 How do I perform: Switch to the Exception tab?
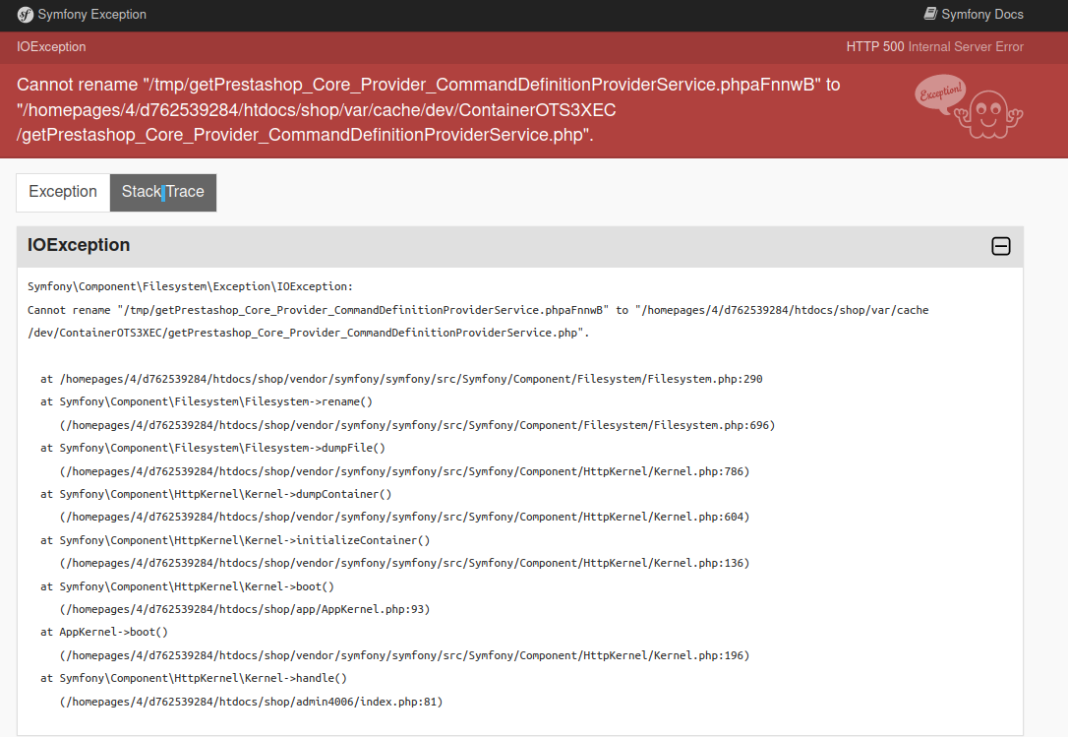[63, 192]
